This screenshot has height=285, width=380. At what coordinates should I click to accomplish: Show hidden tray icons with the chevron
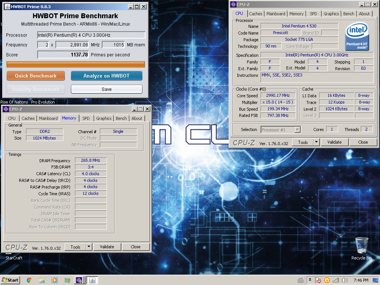click(310, 280)
